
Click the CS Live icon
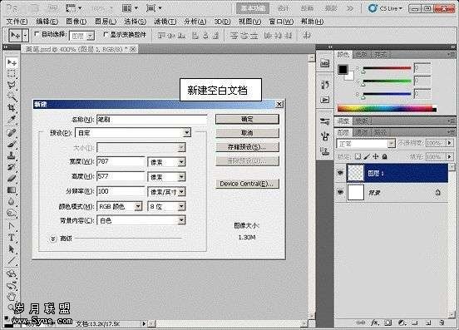(373, 8)
